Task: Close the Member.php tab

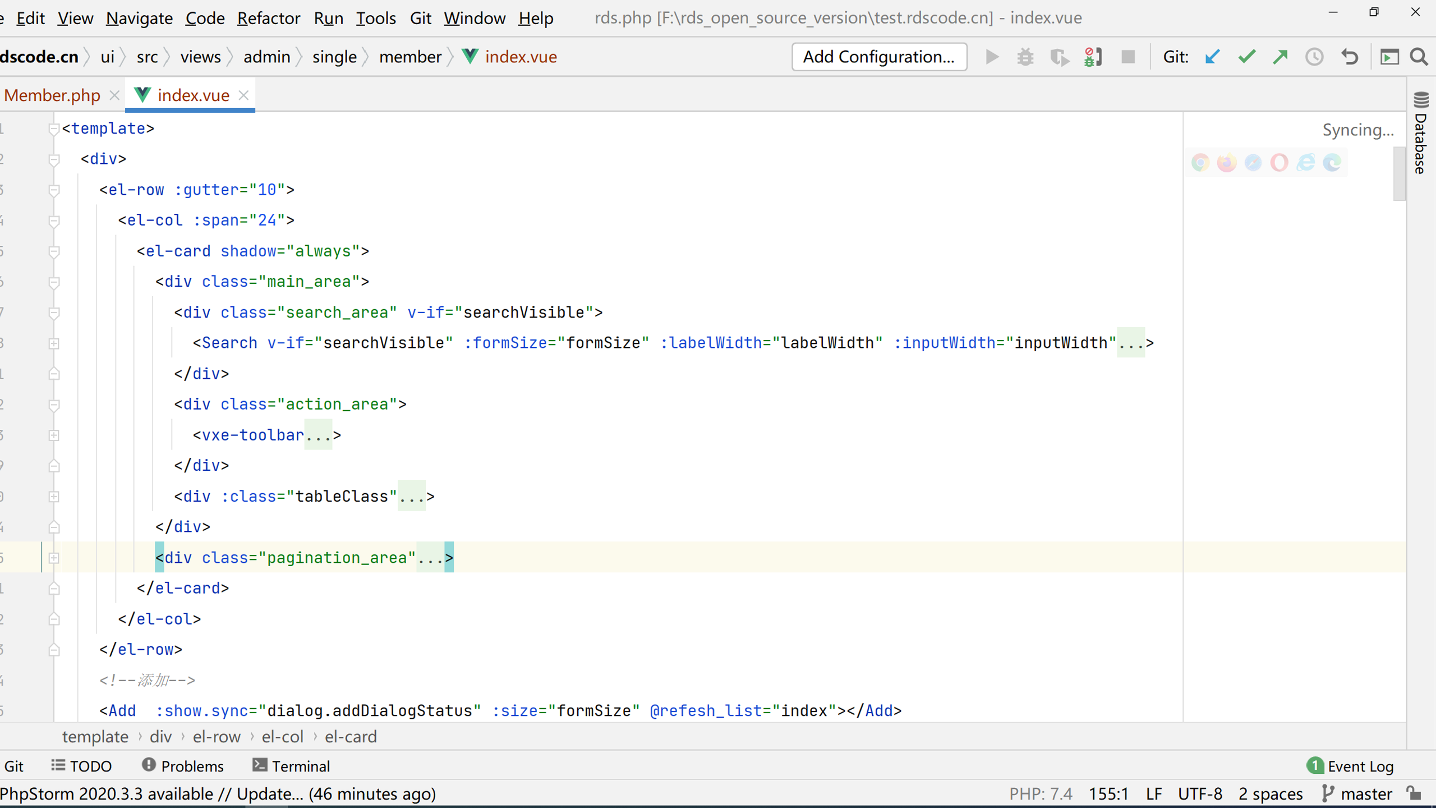Action: (x=114, y=95)
